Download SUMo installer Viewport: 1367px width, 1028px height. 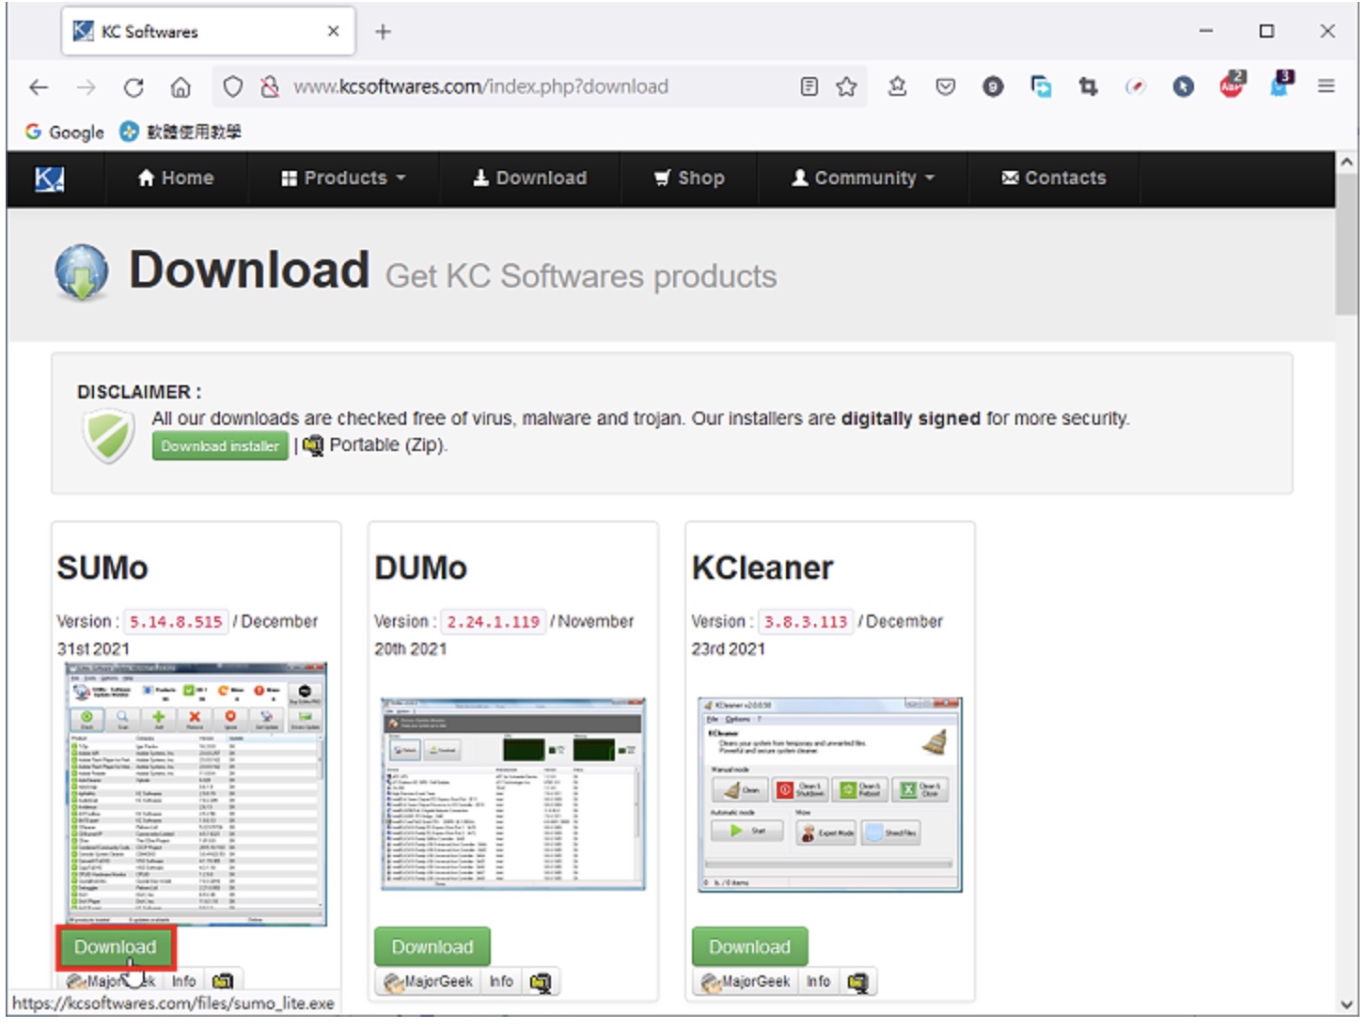point(116,947)
